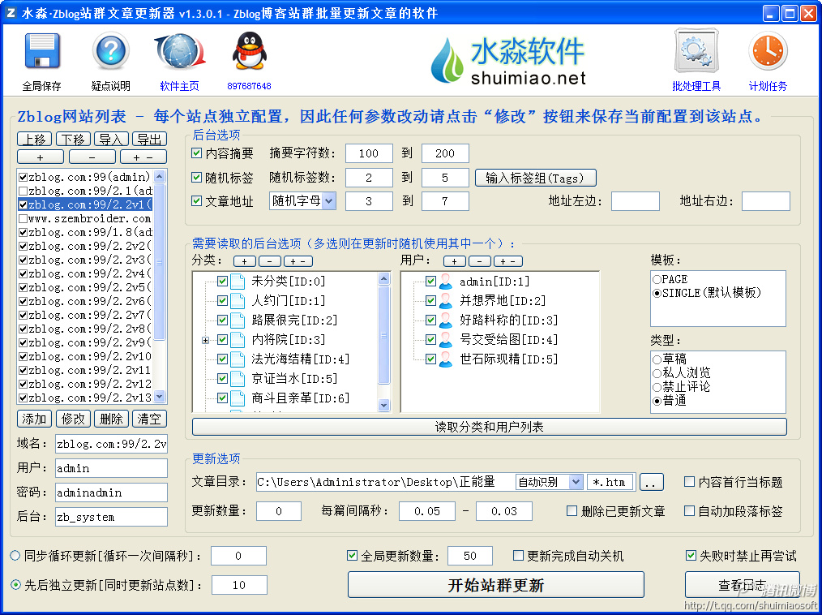Enable 自动加段落标签 checkbox
Viewport: 822px width, 615px height.
(690, 510)
